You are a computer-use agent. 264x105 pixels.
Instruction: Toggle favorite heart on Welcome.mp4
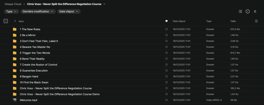[x=166, y=100]
